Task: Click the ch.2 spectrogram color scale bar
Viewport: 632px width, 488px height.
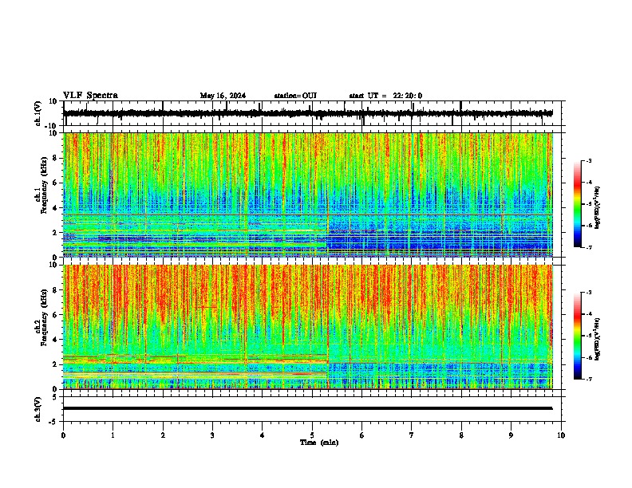Action: coord(577,336)
